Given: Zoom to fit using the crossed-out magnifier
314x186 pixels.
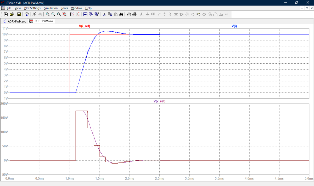Looking at the screenshot, I should [x=64, y=14].
